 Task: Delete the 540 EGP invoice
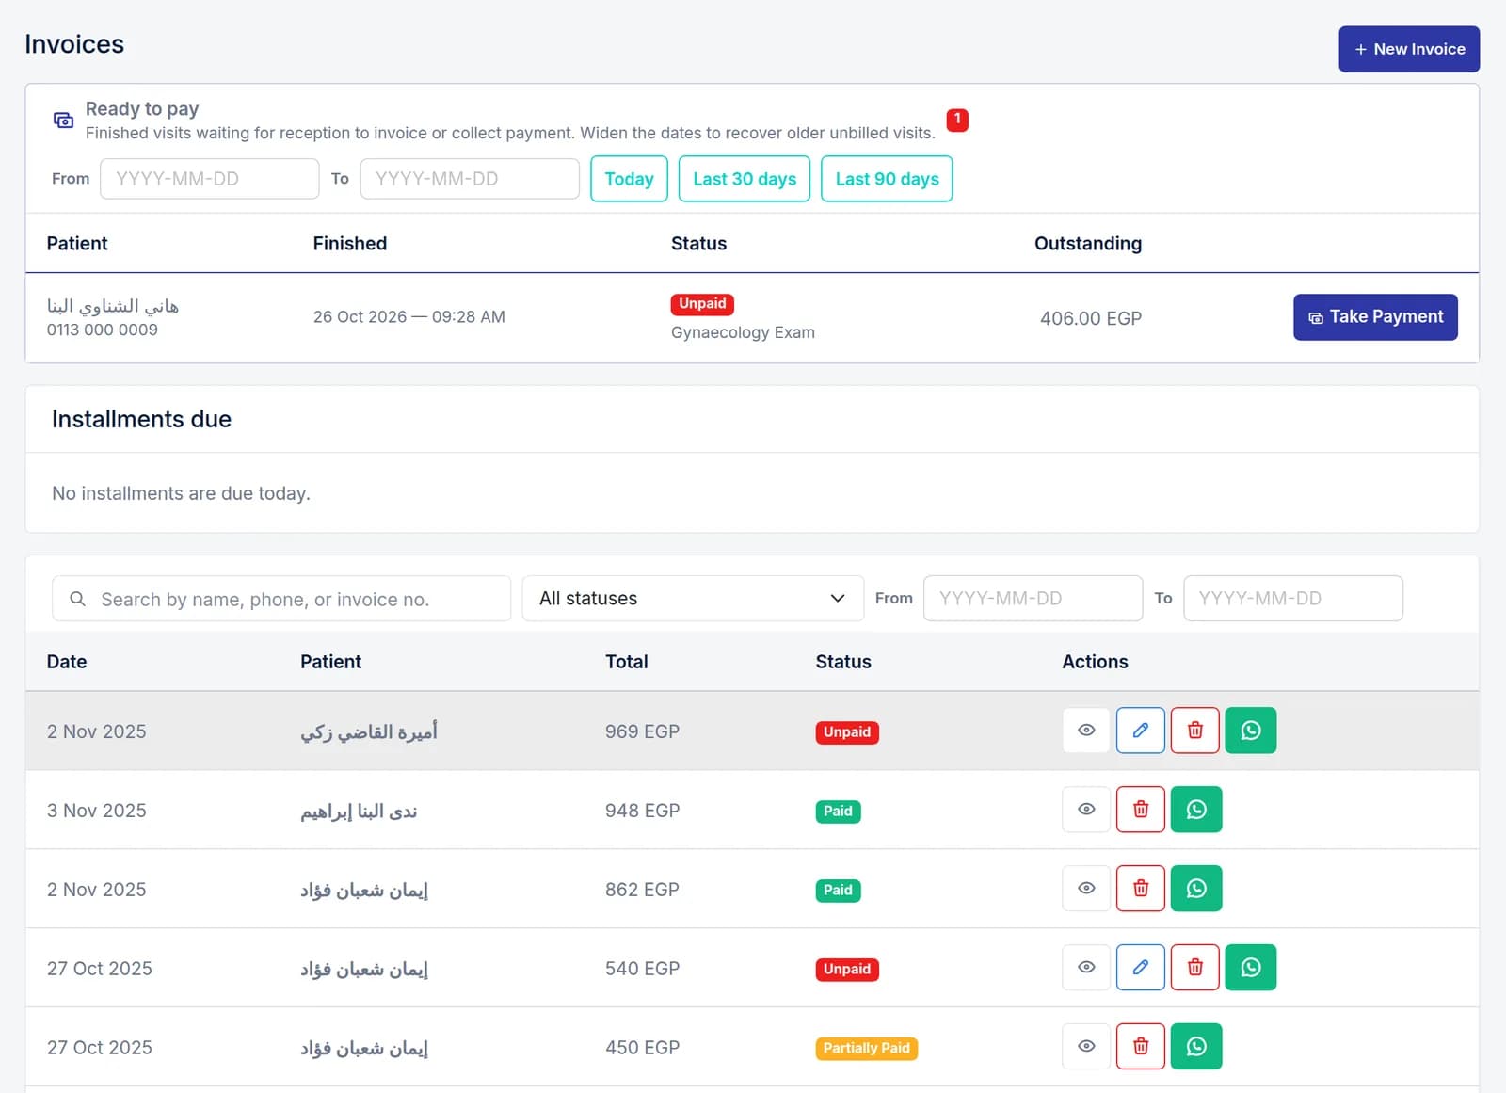(x=1195, y=968)
